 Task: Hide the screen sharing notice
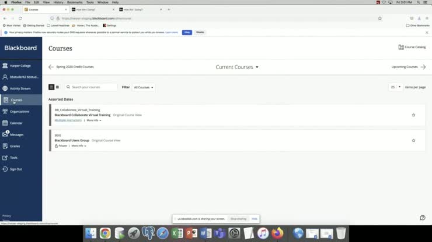(x=255, y=219)
